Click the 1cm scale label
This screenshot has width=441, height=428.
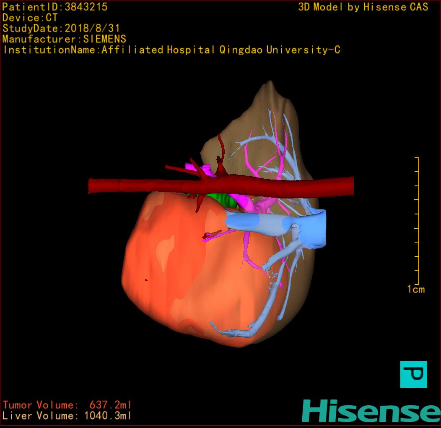416,289
